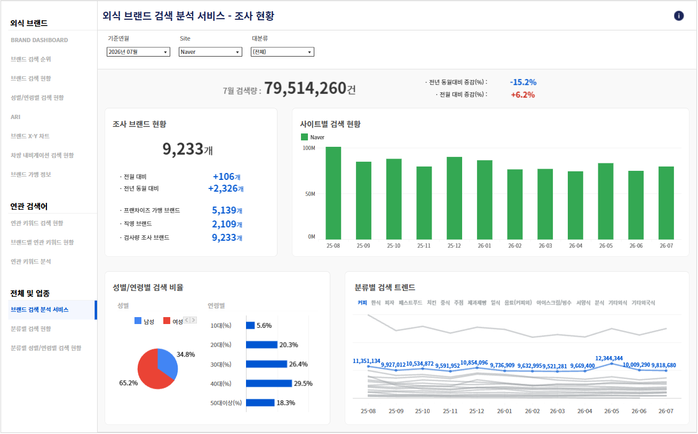
Task: Switch trend chart to 아이스크림/빙수
Action: point(553,303)
